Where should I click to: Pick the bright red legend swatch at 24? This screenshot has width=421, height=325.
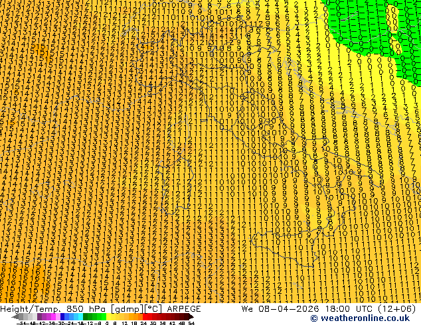(x=145, y=316)
